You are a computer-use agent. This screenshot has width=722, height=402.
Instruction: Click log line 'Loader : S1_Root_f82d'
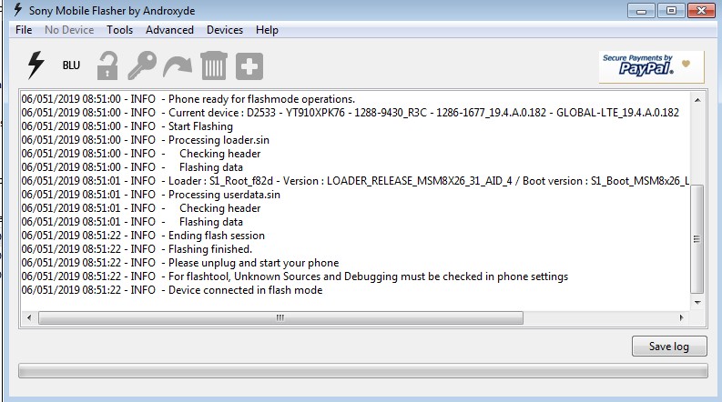click(x=355, y=181)
